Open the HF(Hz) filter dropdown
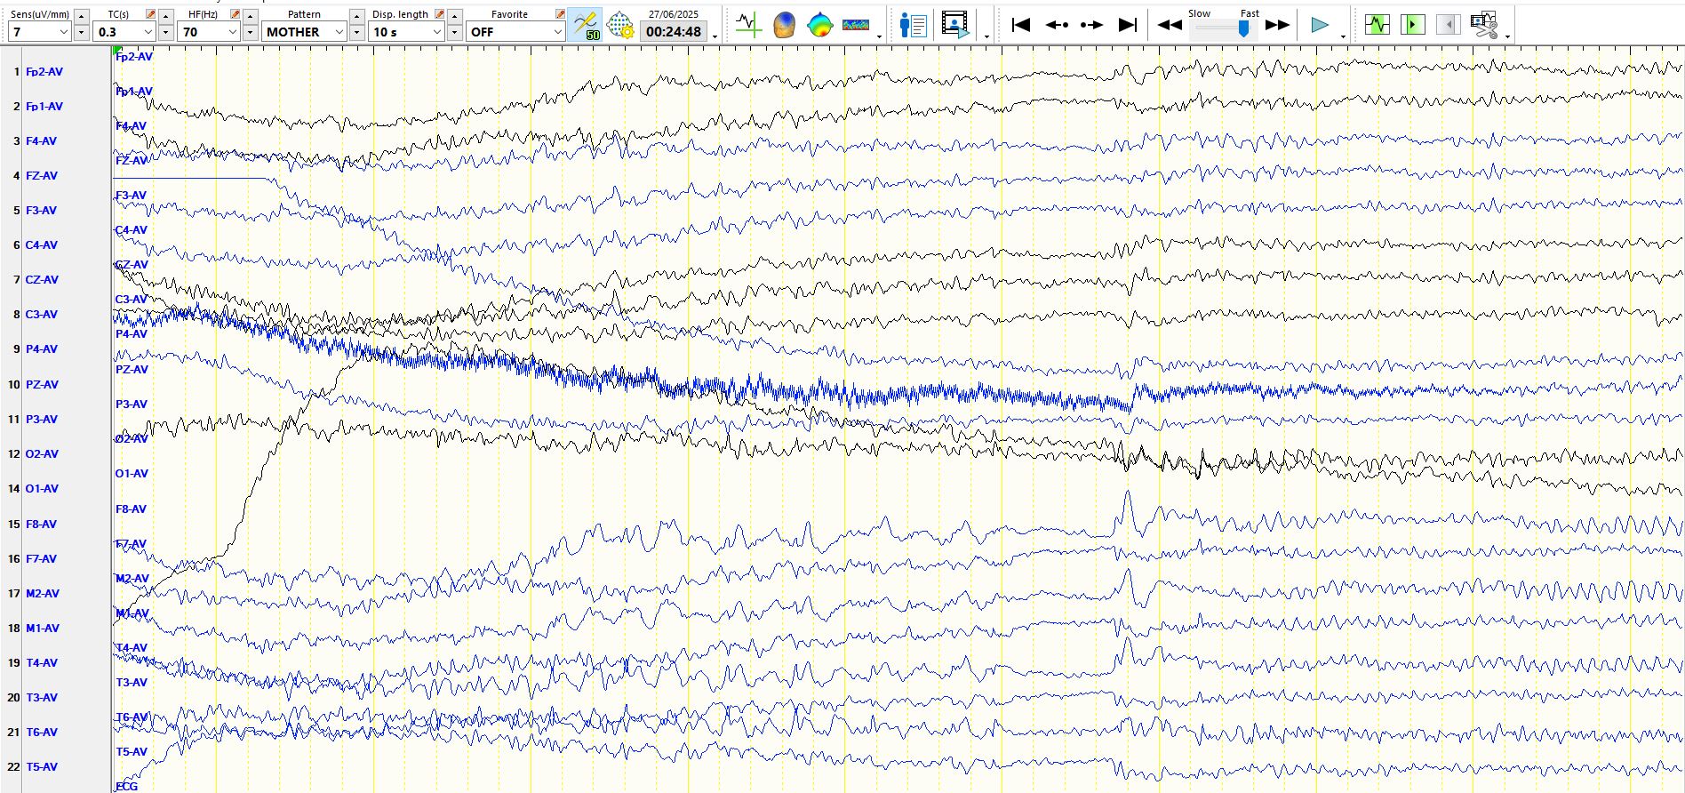 click(232, 32)
